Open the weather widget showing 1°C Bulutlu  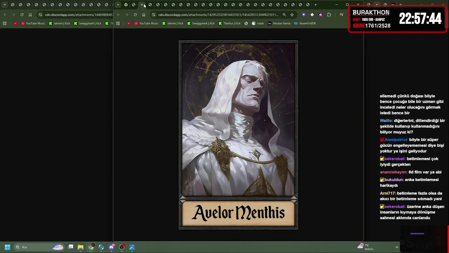point(366,247)
